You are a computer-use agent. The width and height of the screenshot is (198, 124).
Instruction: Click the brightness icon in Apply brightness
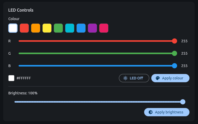(151, 112)
